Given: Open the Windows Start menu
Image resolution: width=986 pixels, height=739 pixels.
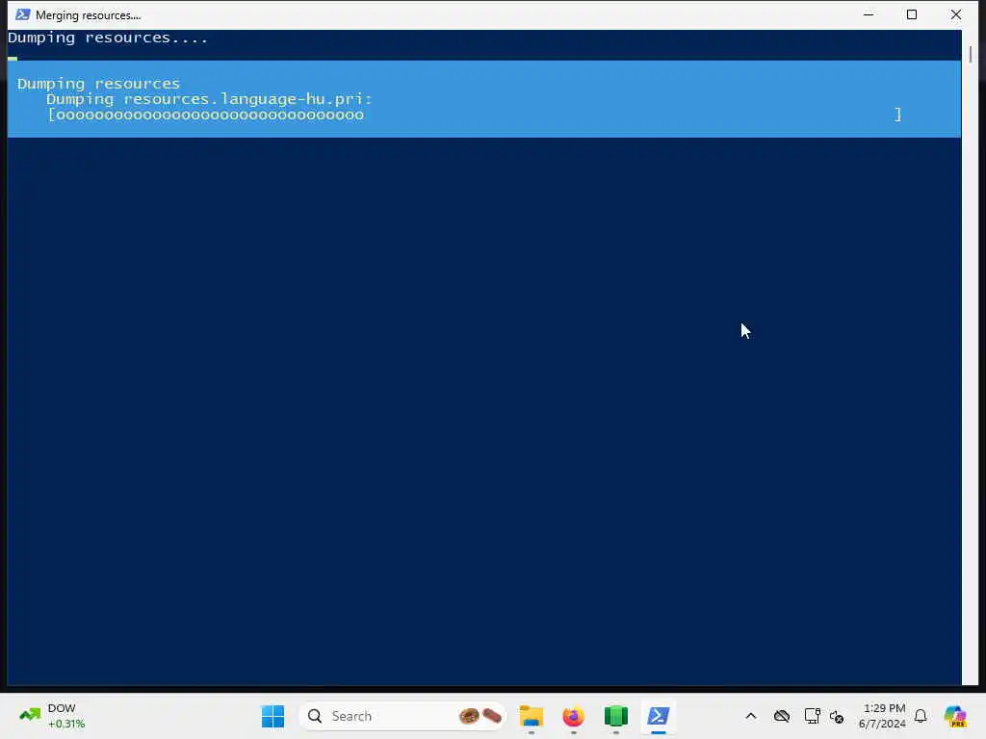Looking at the screenshot, I should pos(272,716).
